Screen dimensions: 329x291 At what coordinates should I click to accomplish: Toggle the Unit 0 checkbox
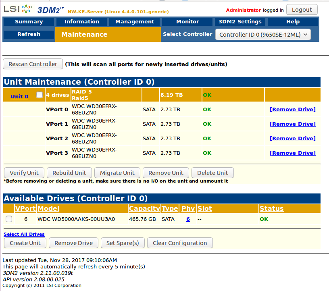(x=40, y=95)
